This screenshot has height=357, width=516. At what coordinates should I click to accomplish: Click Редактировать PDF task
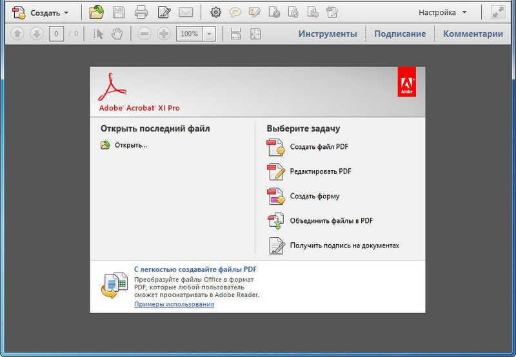coord(321,171)
